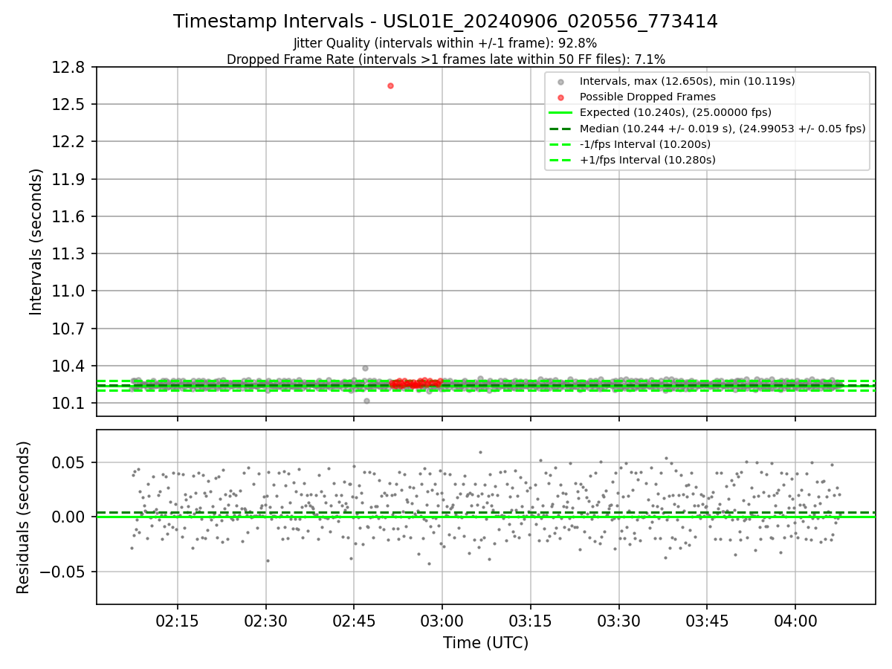The height and width of the screenshot is (669, 892).
Task: Click the dark green dashed Median legend line
Action: (x=560, y=129)
